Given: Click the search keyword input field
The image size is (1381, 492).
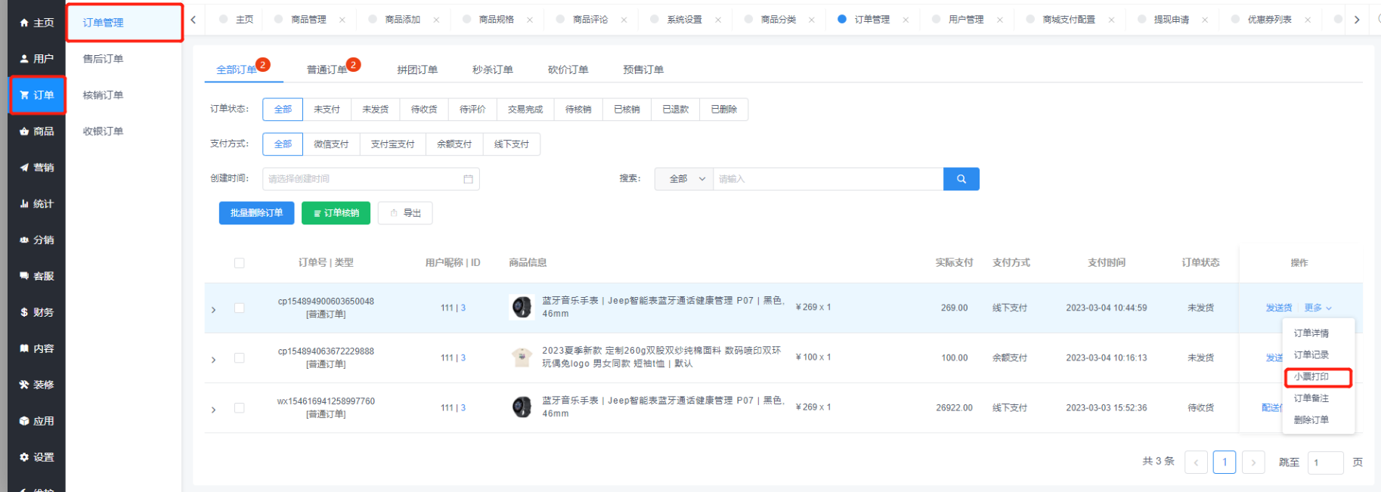Looking at the screenshot, I should (x=828, y=179).
